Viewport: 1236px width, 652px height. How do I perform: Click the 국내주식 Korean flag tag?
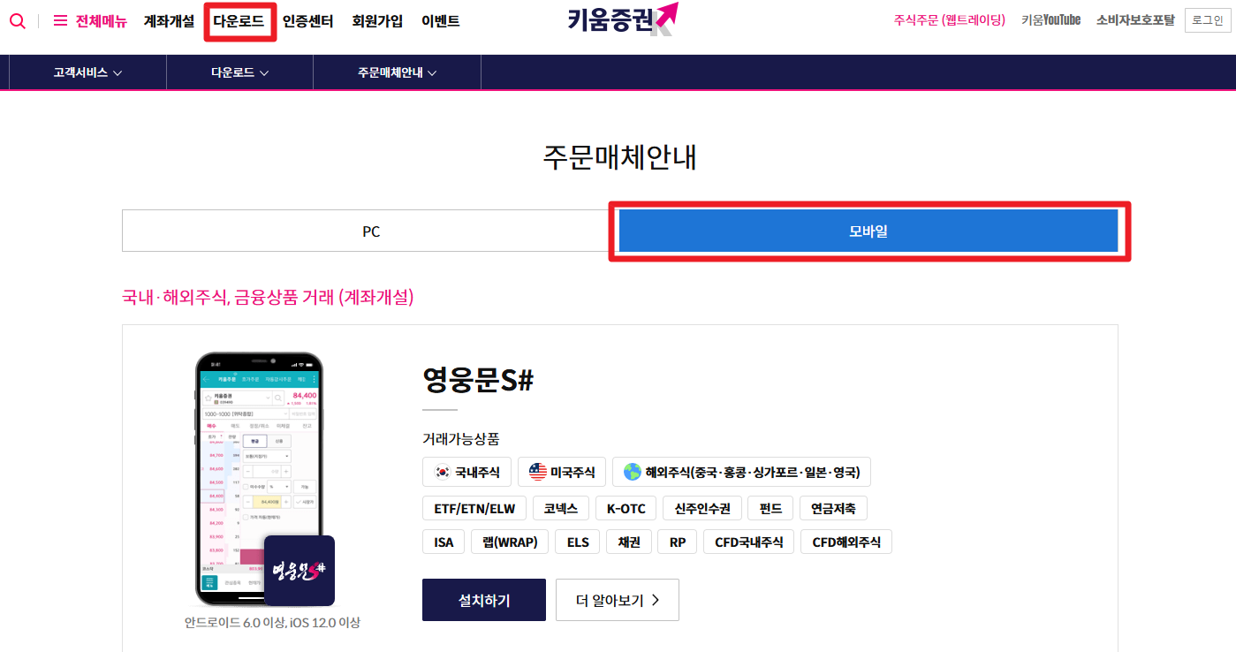click(466, 472)
